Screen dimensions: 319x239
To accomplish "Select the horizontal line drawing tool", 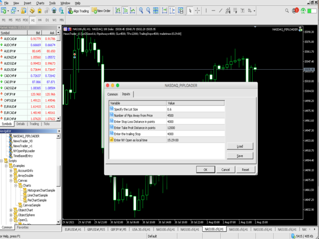I will pyautogui.click(x=213, y=10).
